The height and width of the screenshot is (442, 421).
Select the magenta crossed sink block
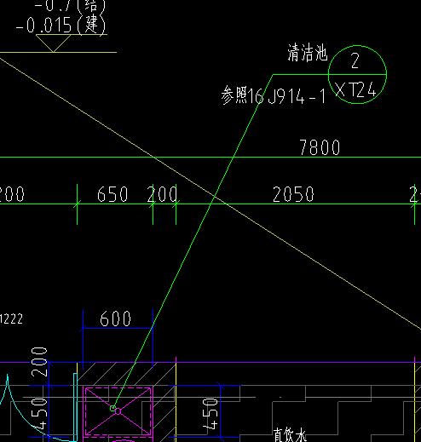pyautogui.click(x=118, y=411)
